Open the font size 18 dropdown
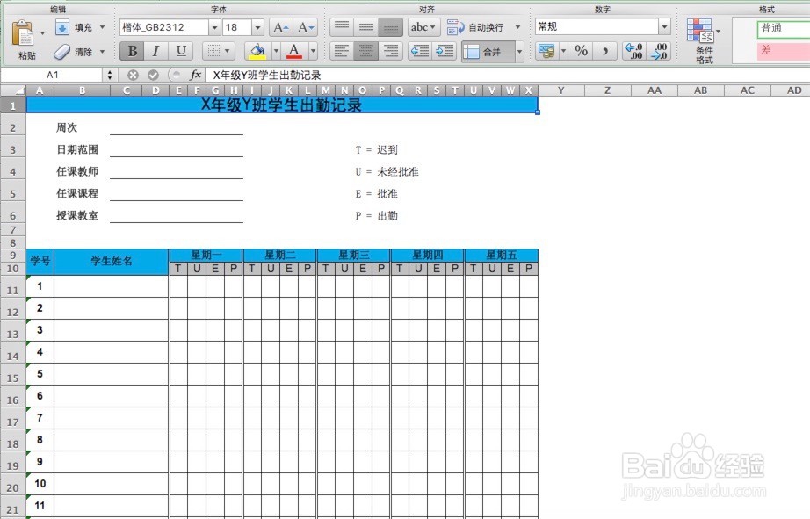This screenshot has height=519, width=810. [x=257, y=27]
